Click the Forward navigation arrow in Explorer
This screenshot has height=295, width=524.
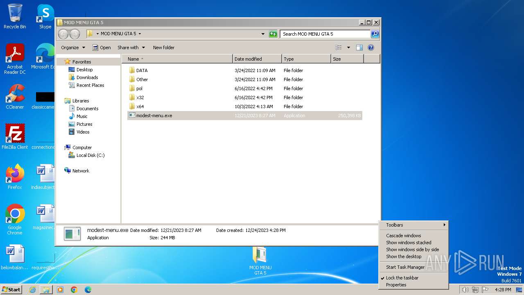click(75, 34)
